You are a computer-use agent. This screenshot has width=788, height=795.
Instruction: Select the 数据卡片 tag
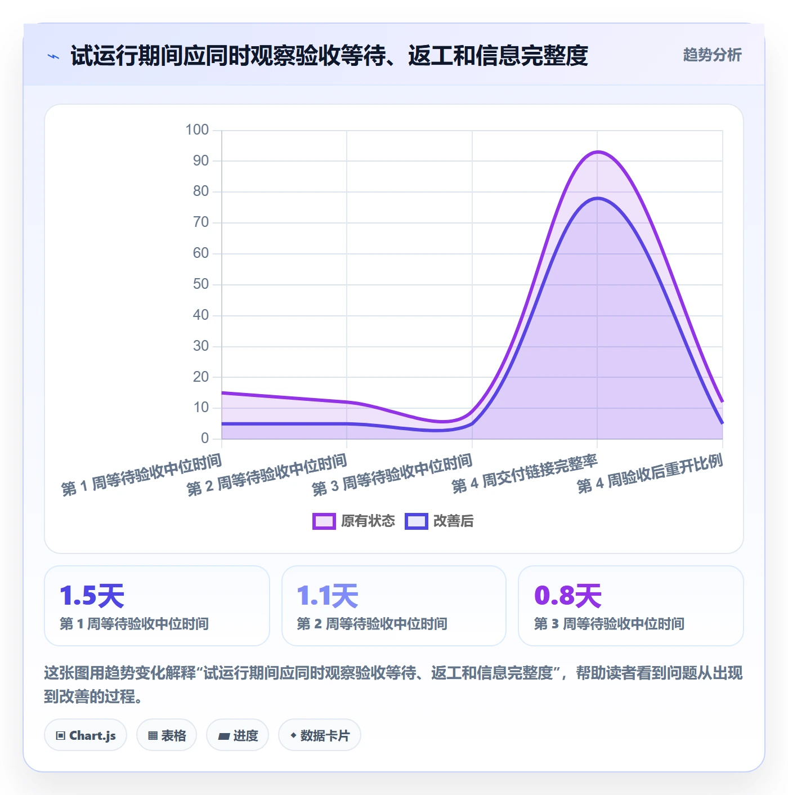(x=320, y=735)
